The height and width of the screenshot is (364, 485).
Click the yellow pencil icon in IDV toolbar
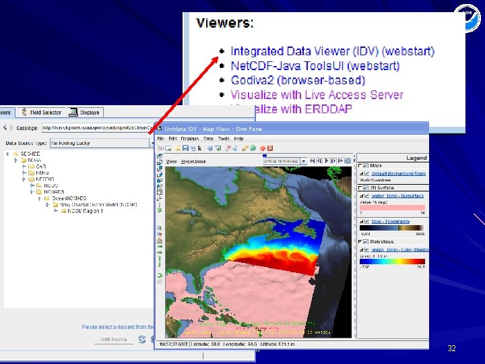[245, 148]
